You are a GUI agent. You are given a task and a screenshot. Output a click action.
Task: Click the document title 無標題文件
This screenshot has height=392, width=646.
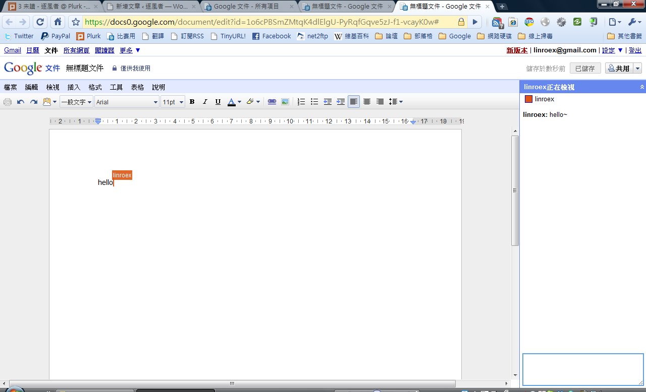pyautogui.click(x=84, y=68)
